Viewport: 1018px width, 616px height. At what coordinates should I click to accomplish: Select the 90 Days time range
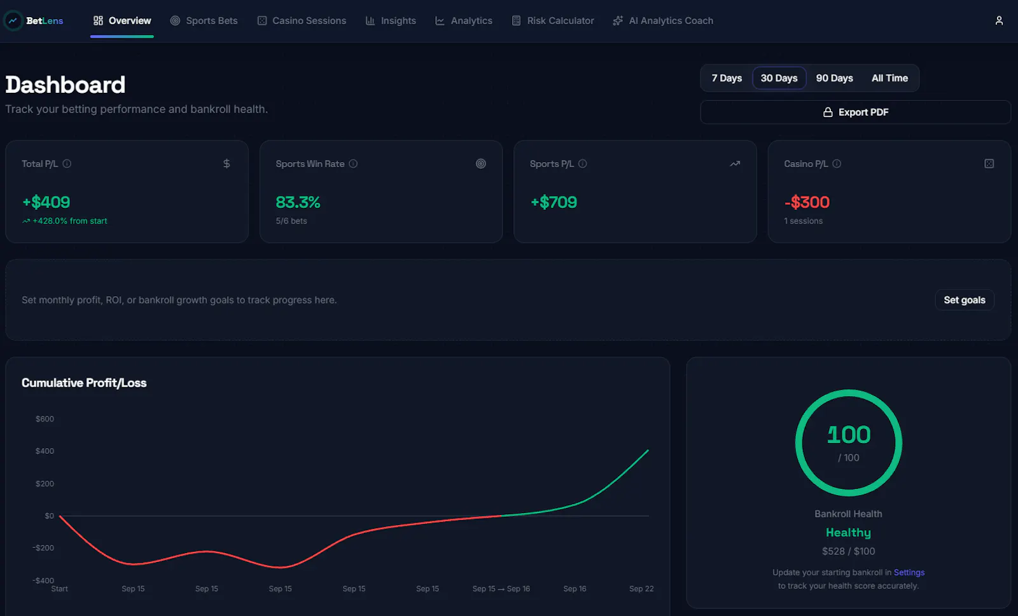[835, 78]
